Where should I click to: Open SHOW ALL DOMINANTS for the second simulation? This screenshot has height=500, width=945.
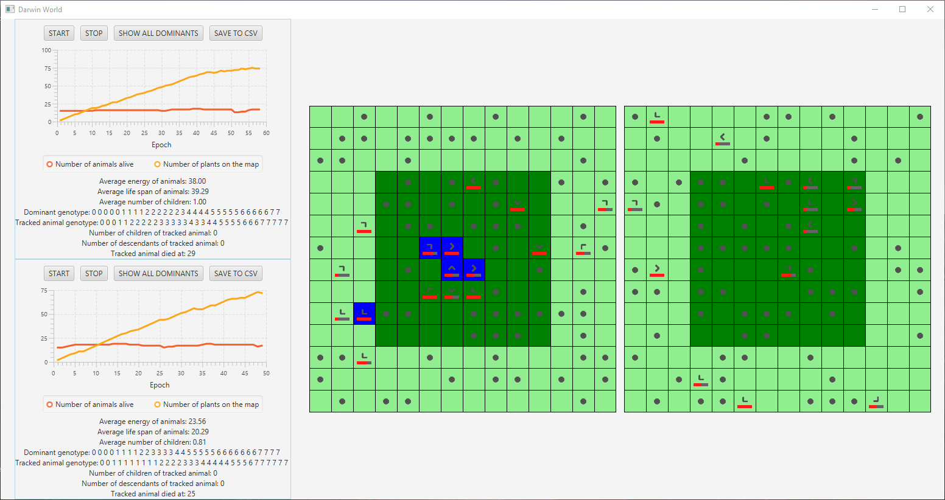(158, 273)
